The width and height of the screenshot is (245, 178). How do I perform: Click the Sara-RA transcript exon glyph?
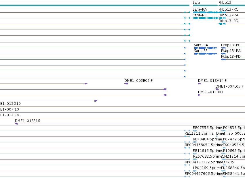(205, 12)
